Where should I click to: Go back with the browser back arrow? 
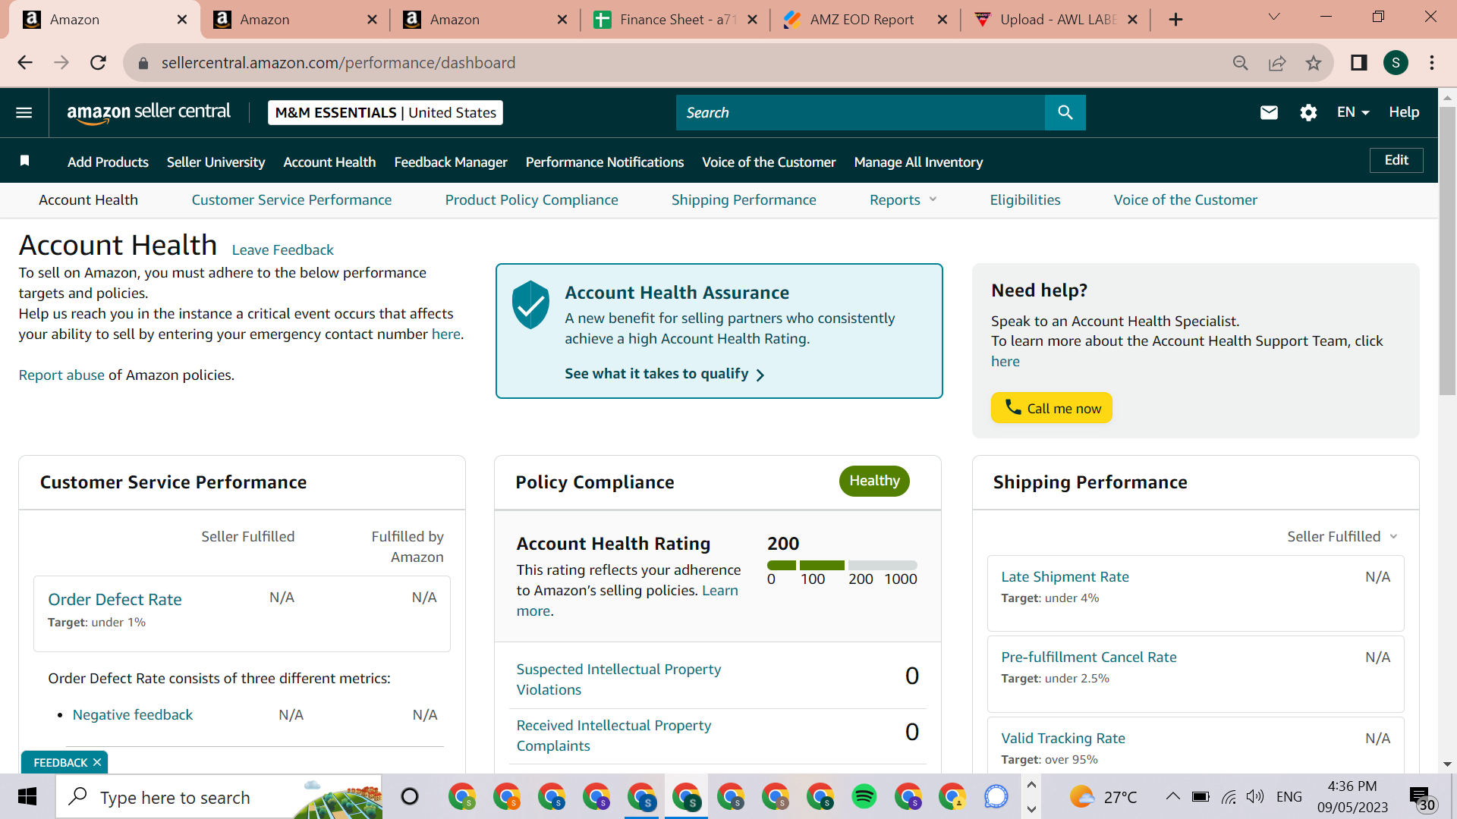click(x=25, y=63)
